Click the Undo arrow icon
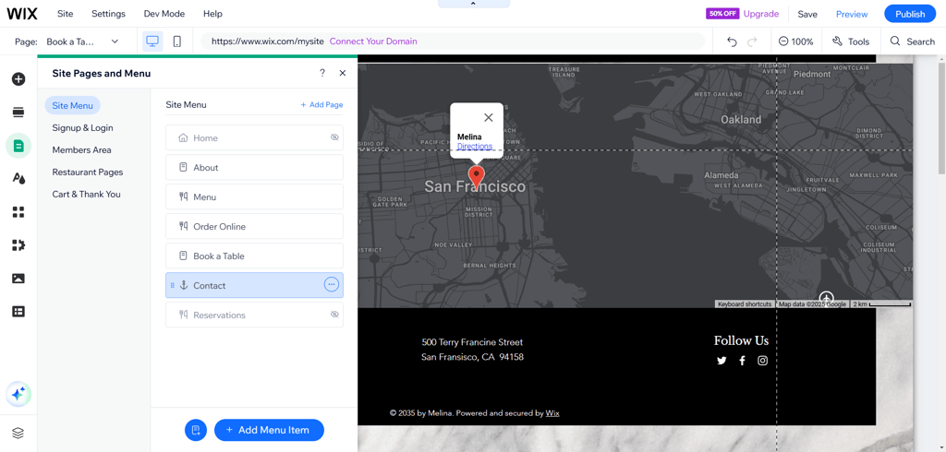946x452 pixels. click(733, 42)
